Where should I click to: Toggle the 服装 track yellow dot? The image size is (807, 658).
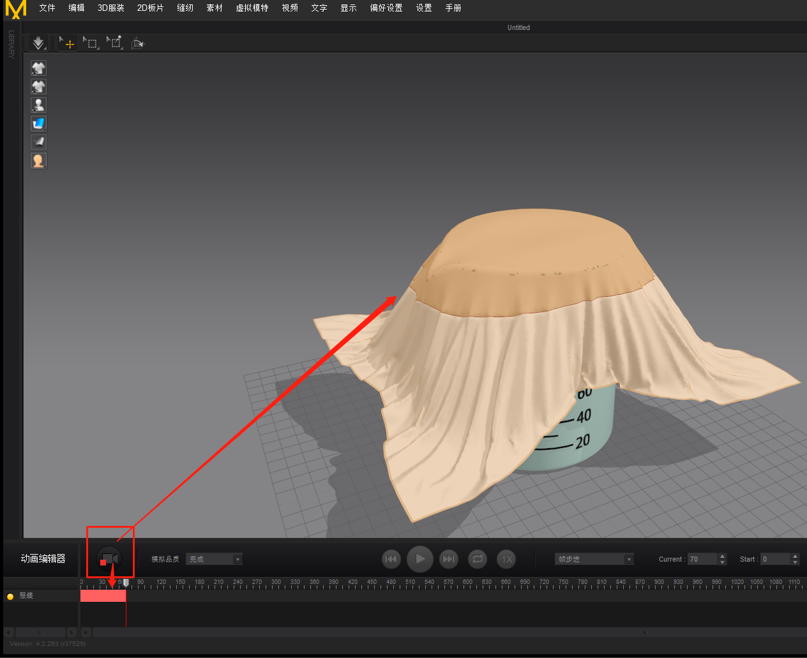tap(10, 596)
